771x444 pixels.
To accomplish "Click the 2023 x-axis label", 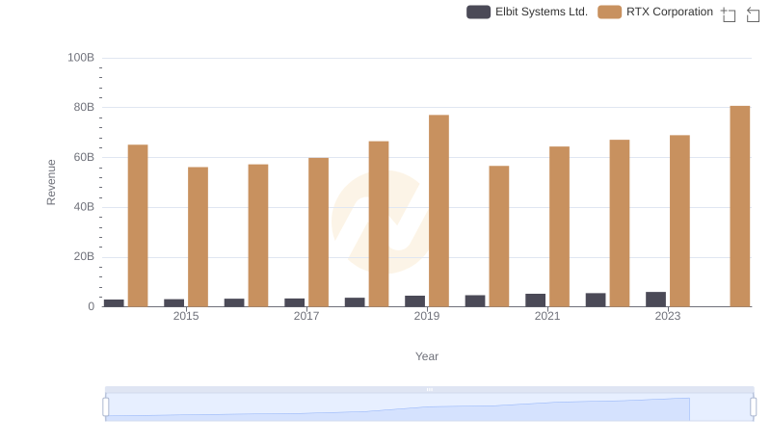I will [668, 316].
